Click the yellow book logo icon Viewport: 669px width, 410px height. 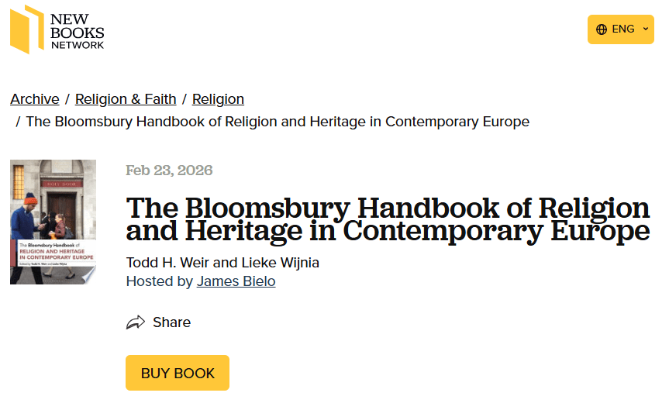[x=26, y=29]
